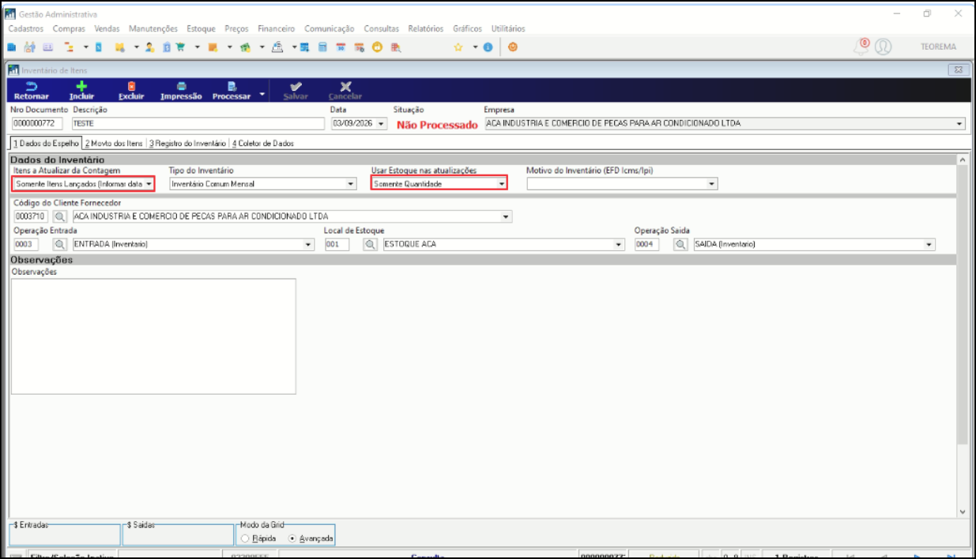Image resolution: width=976 pixels, height=559 pixels.
Task: Click the Retornar toolbar button
Action: tap(31, 91)
